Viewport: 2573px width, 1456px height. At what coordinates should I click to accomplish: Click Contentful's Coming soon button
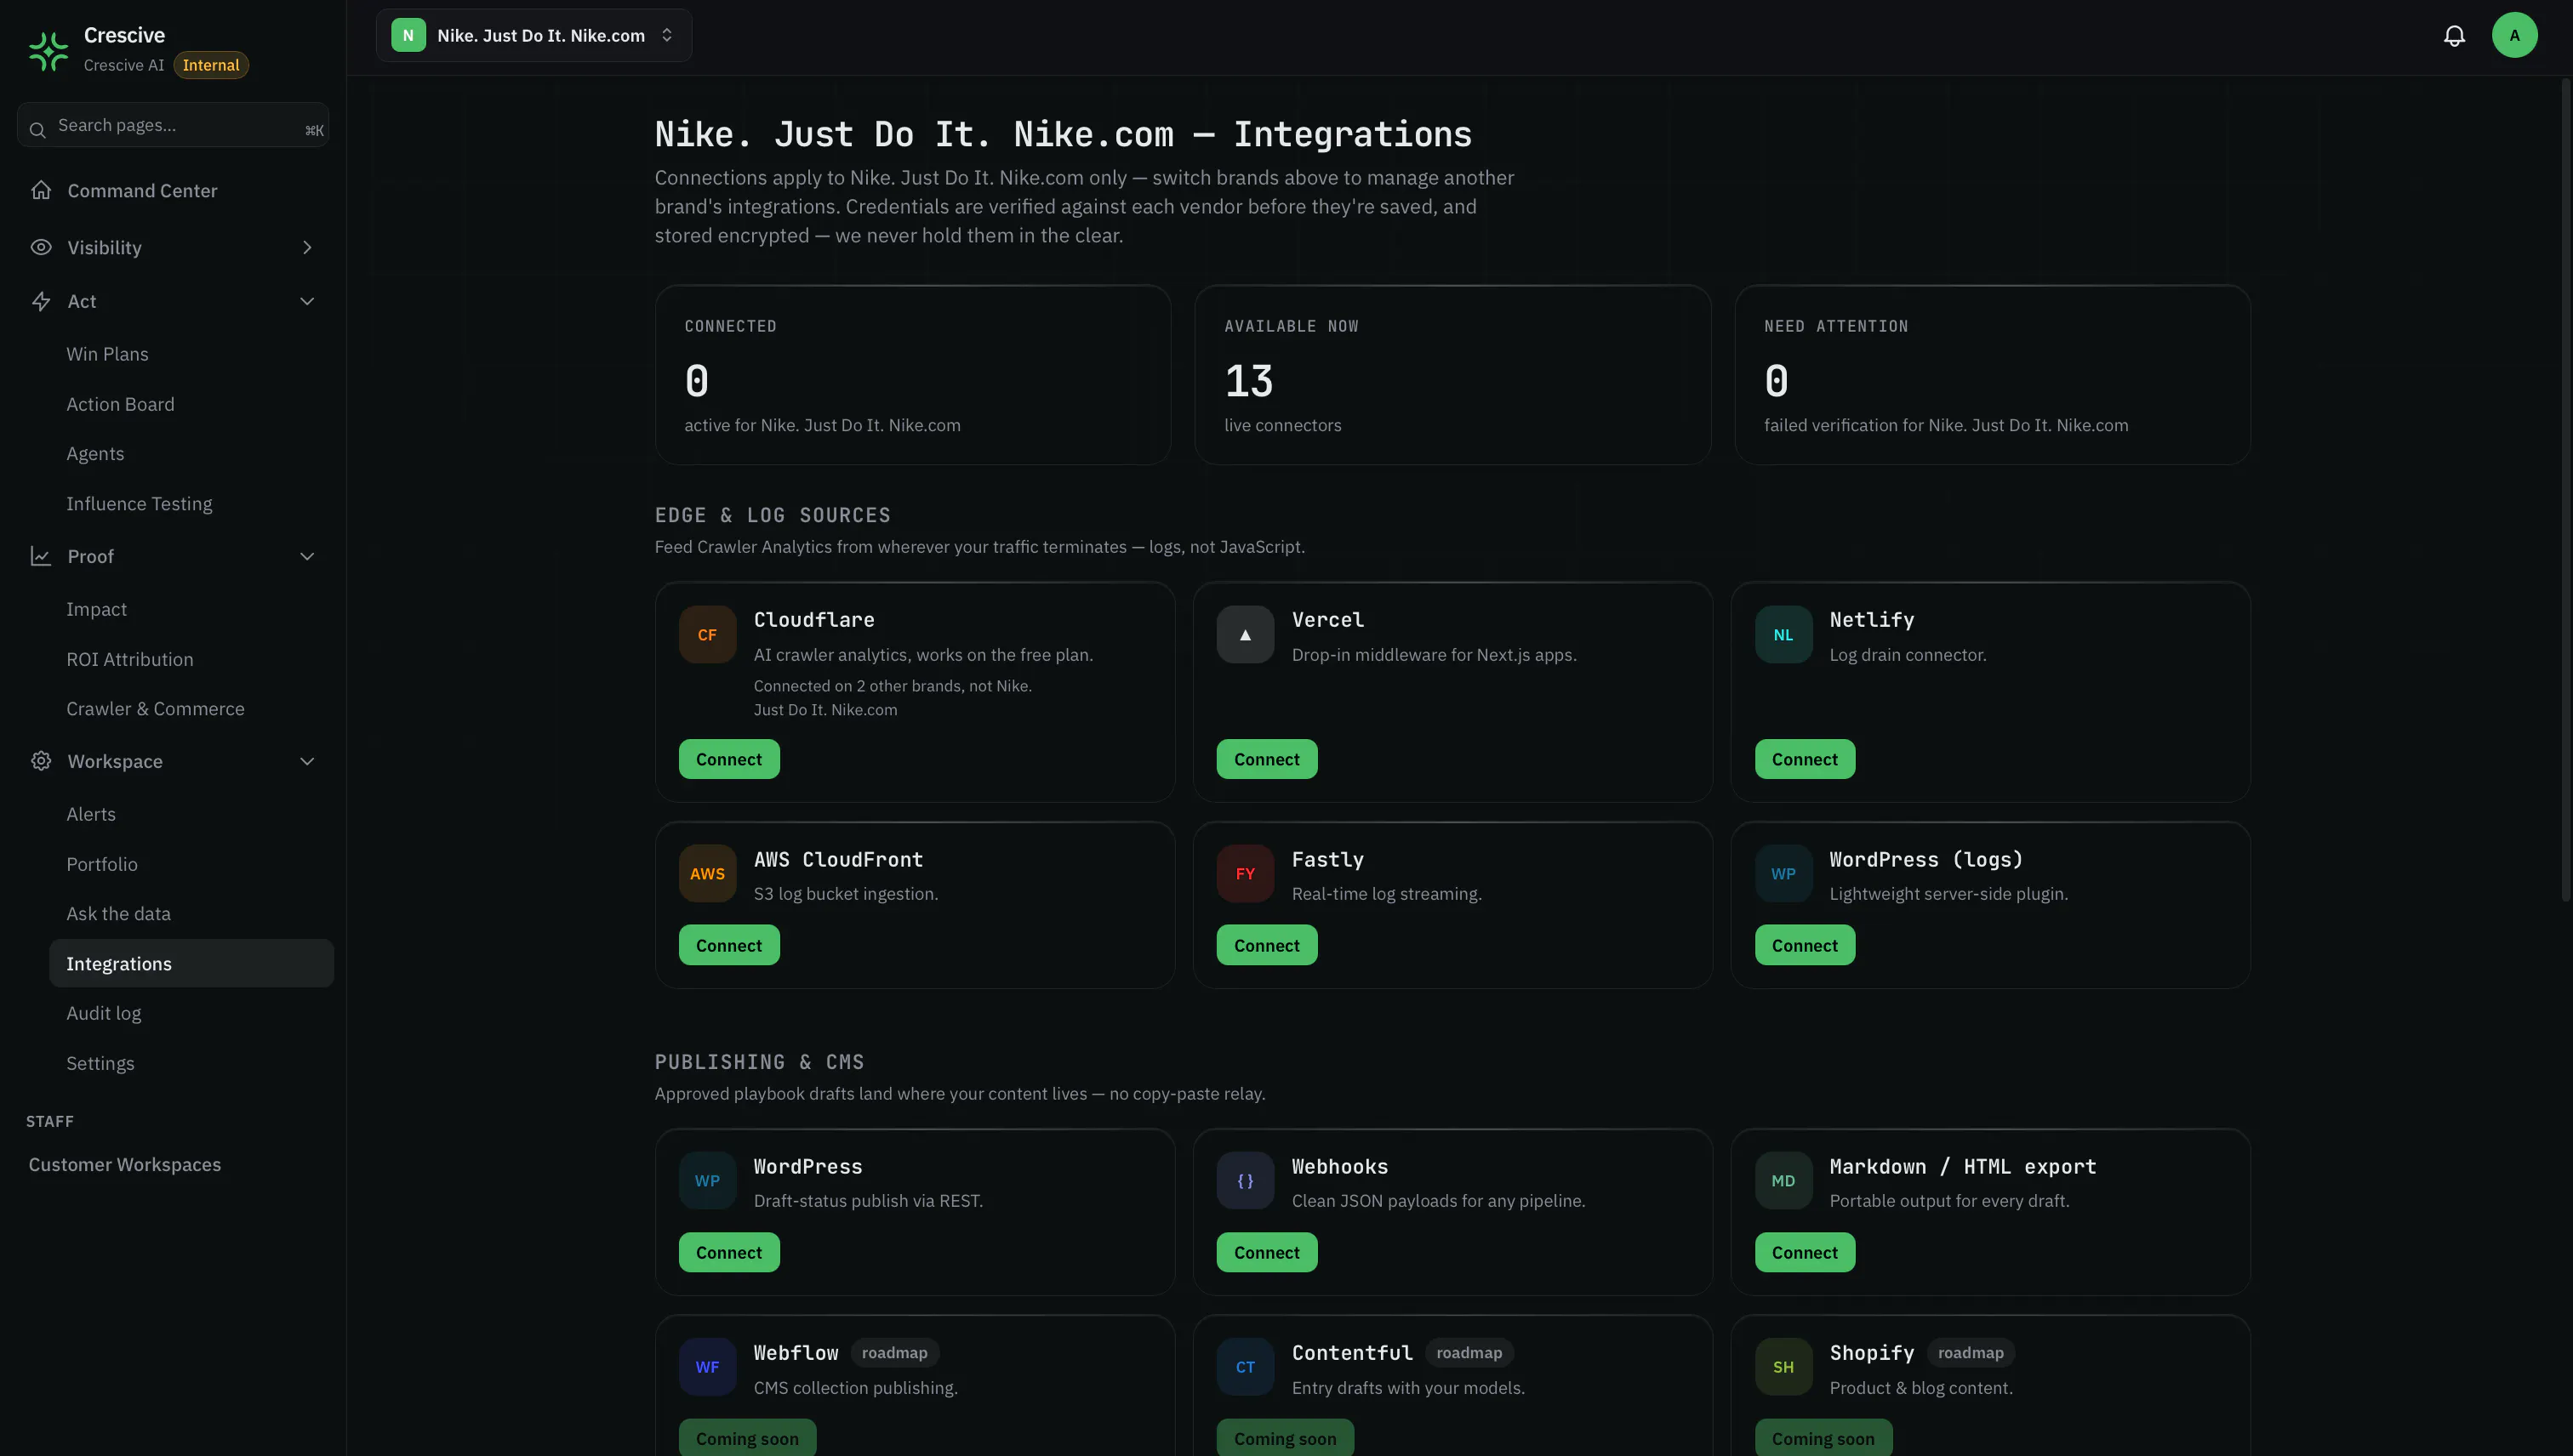1286,1438
